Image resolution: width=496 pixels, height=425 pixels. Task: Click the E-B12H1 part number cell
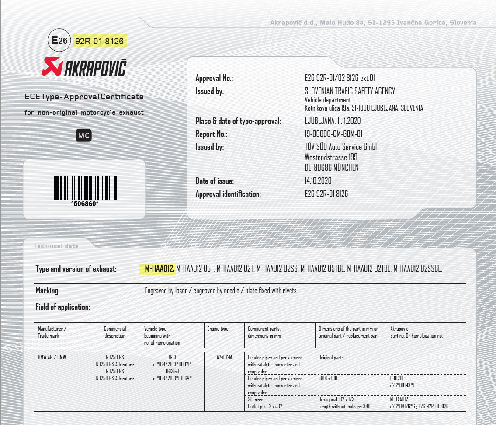tap(398, 379)
